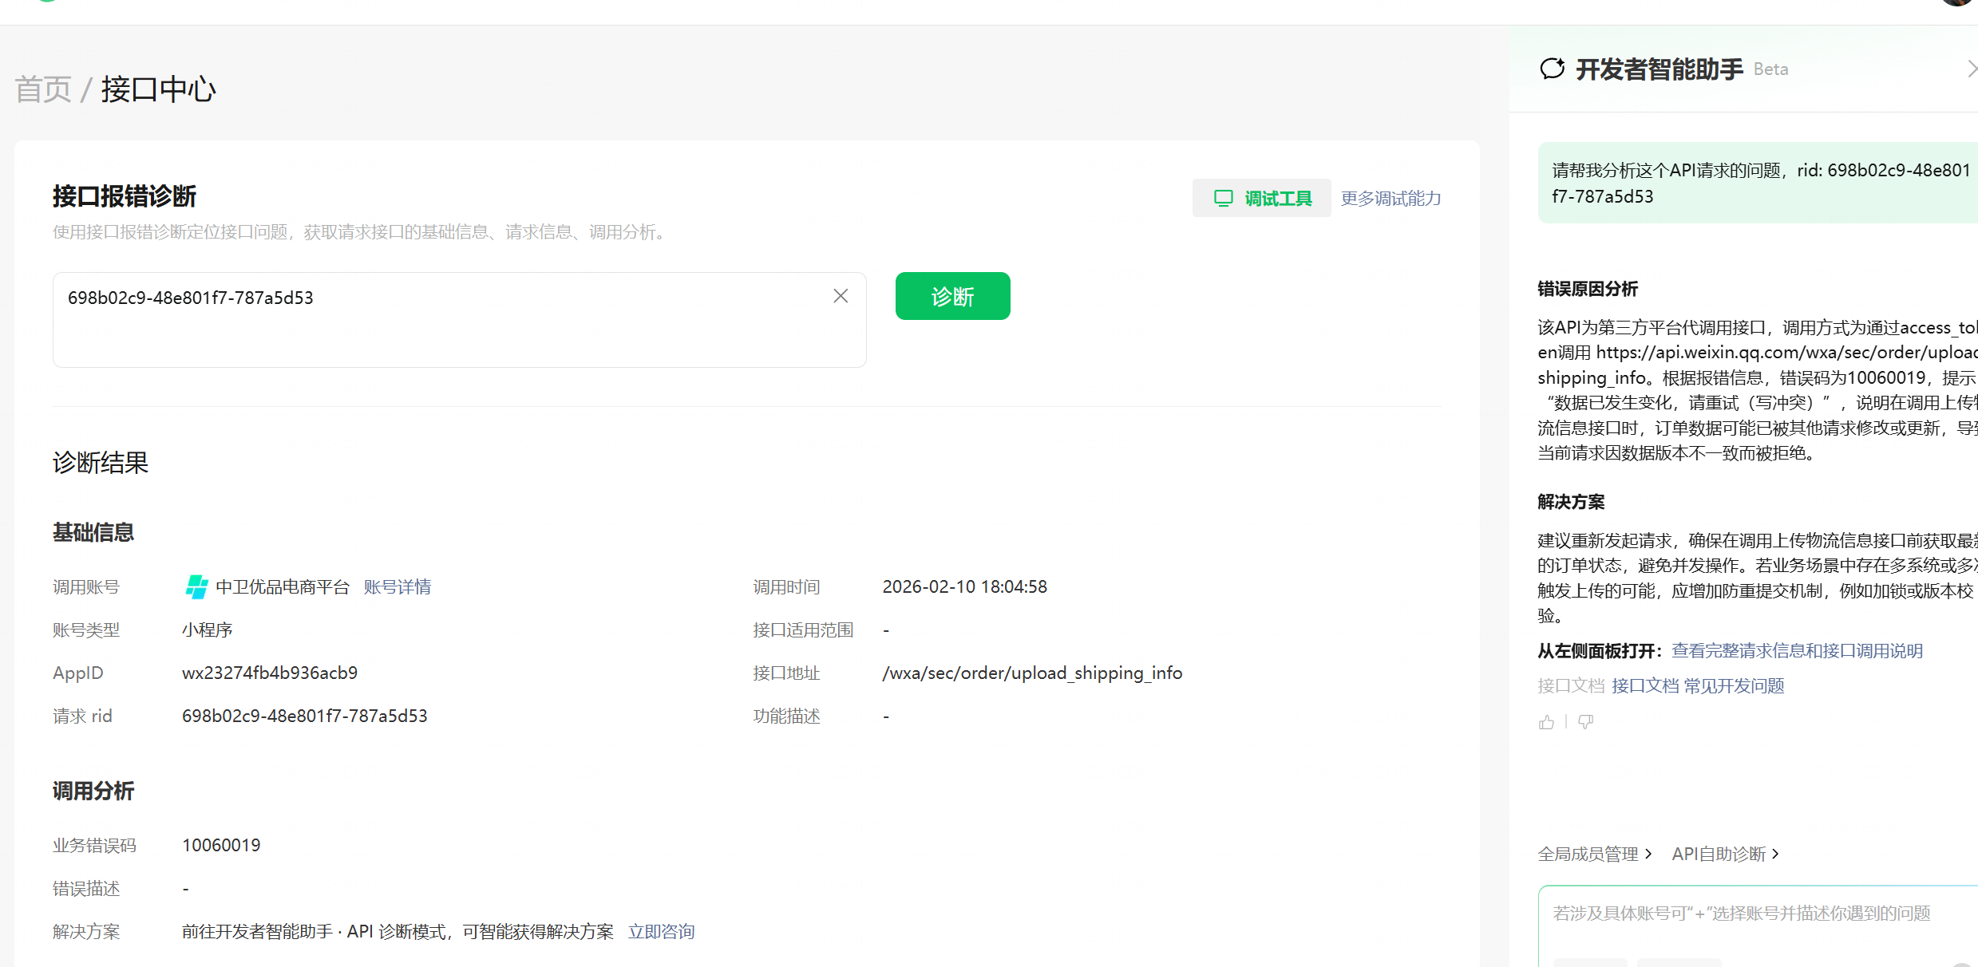Click the thumbs-down feedback icon
The image size is (1978, 967).
pyautogui.click(x=1585, y=722)
